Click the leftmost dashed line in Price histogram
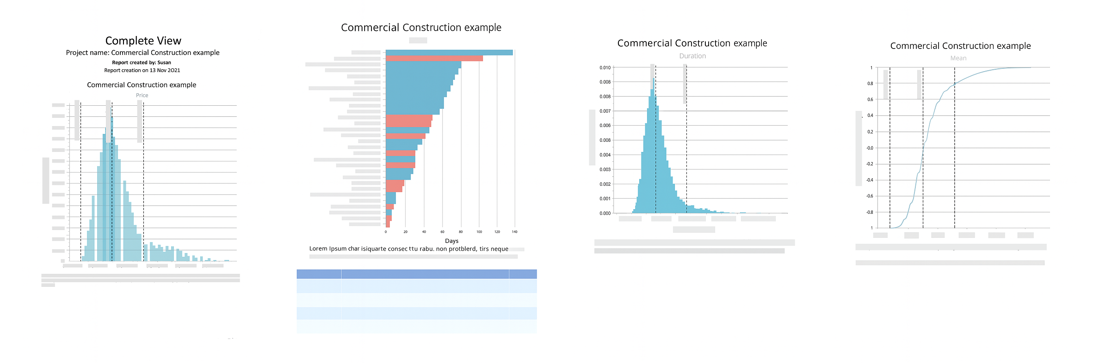This screenshot has height=363, width=1099. tap(80, 185)
